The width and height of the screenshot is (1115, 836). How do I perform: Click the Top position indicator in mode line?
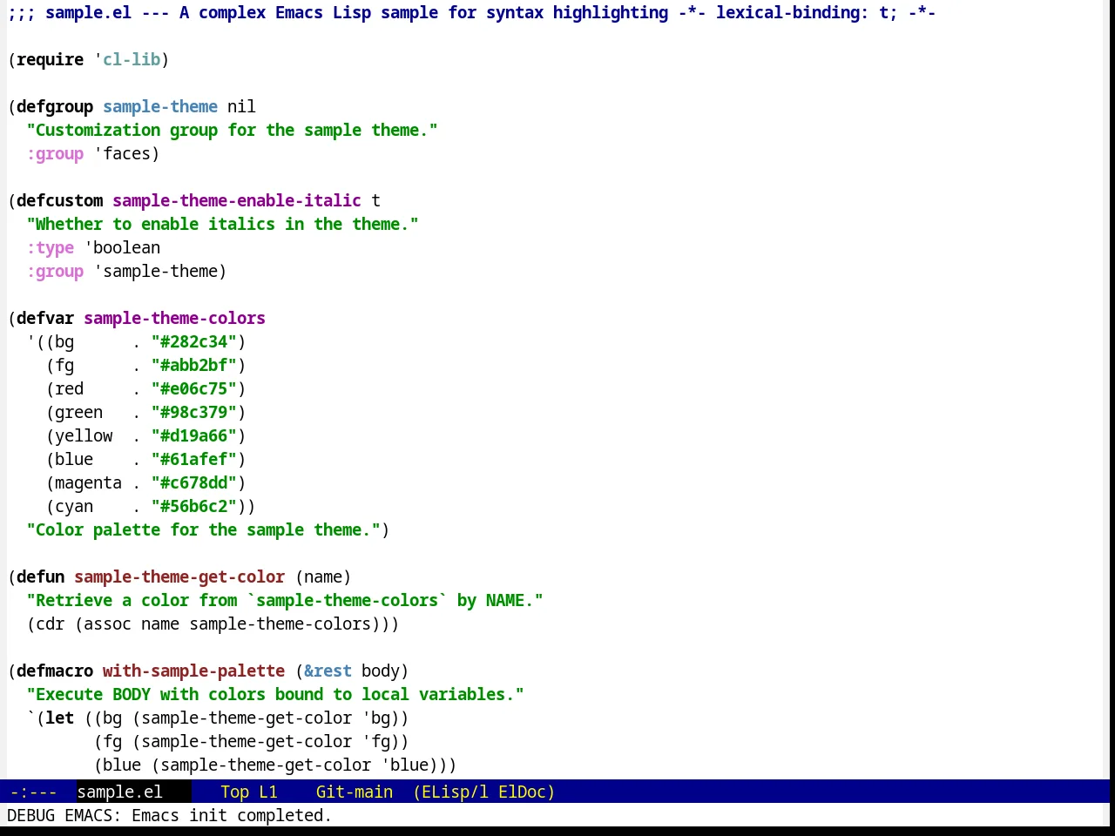coord(234,792)
